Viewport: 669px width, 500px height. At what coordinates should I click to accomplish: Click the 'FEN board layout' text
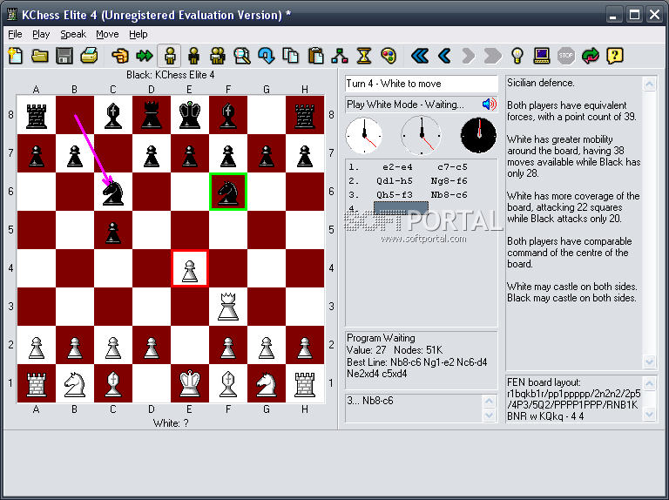(544, 382)
